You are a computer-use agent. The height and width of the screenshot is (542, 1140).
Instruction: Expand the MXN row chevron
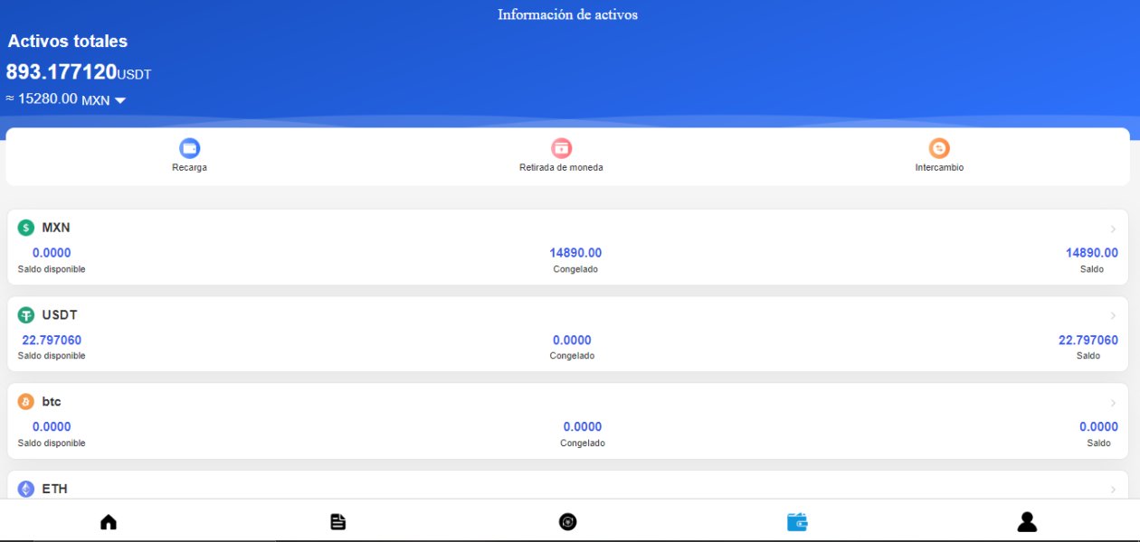tap(1114, 229)
